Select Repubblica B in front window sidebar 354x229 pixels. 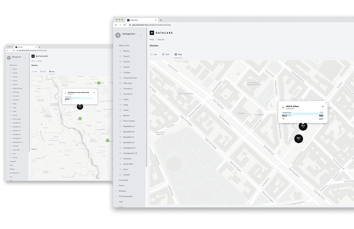click(x=129, y=132)
